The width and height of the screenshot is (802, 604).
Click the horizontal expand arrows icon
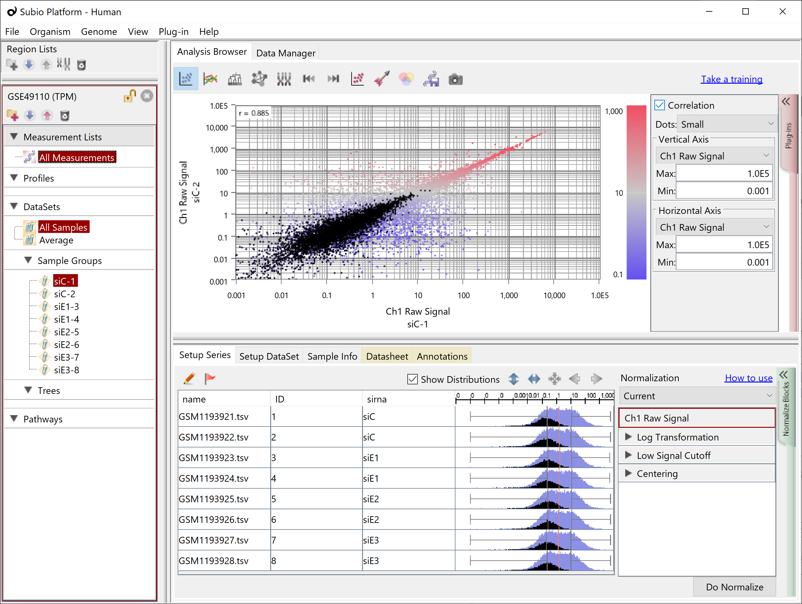pyautogui.click(x=534, y=379)
